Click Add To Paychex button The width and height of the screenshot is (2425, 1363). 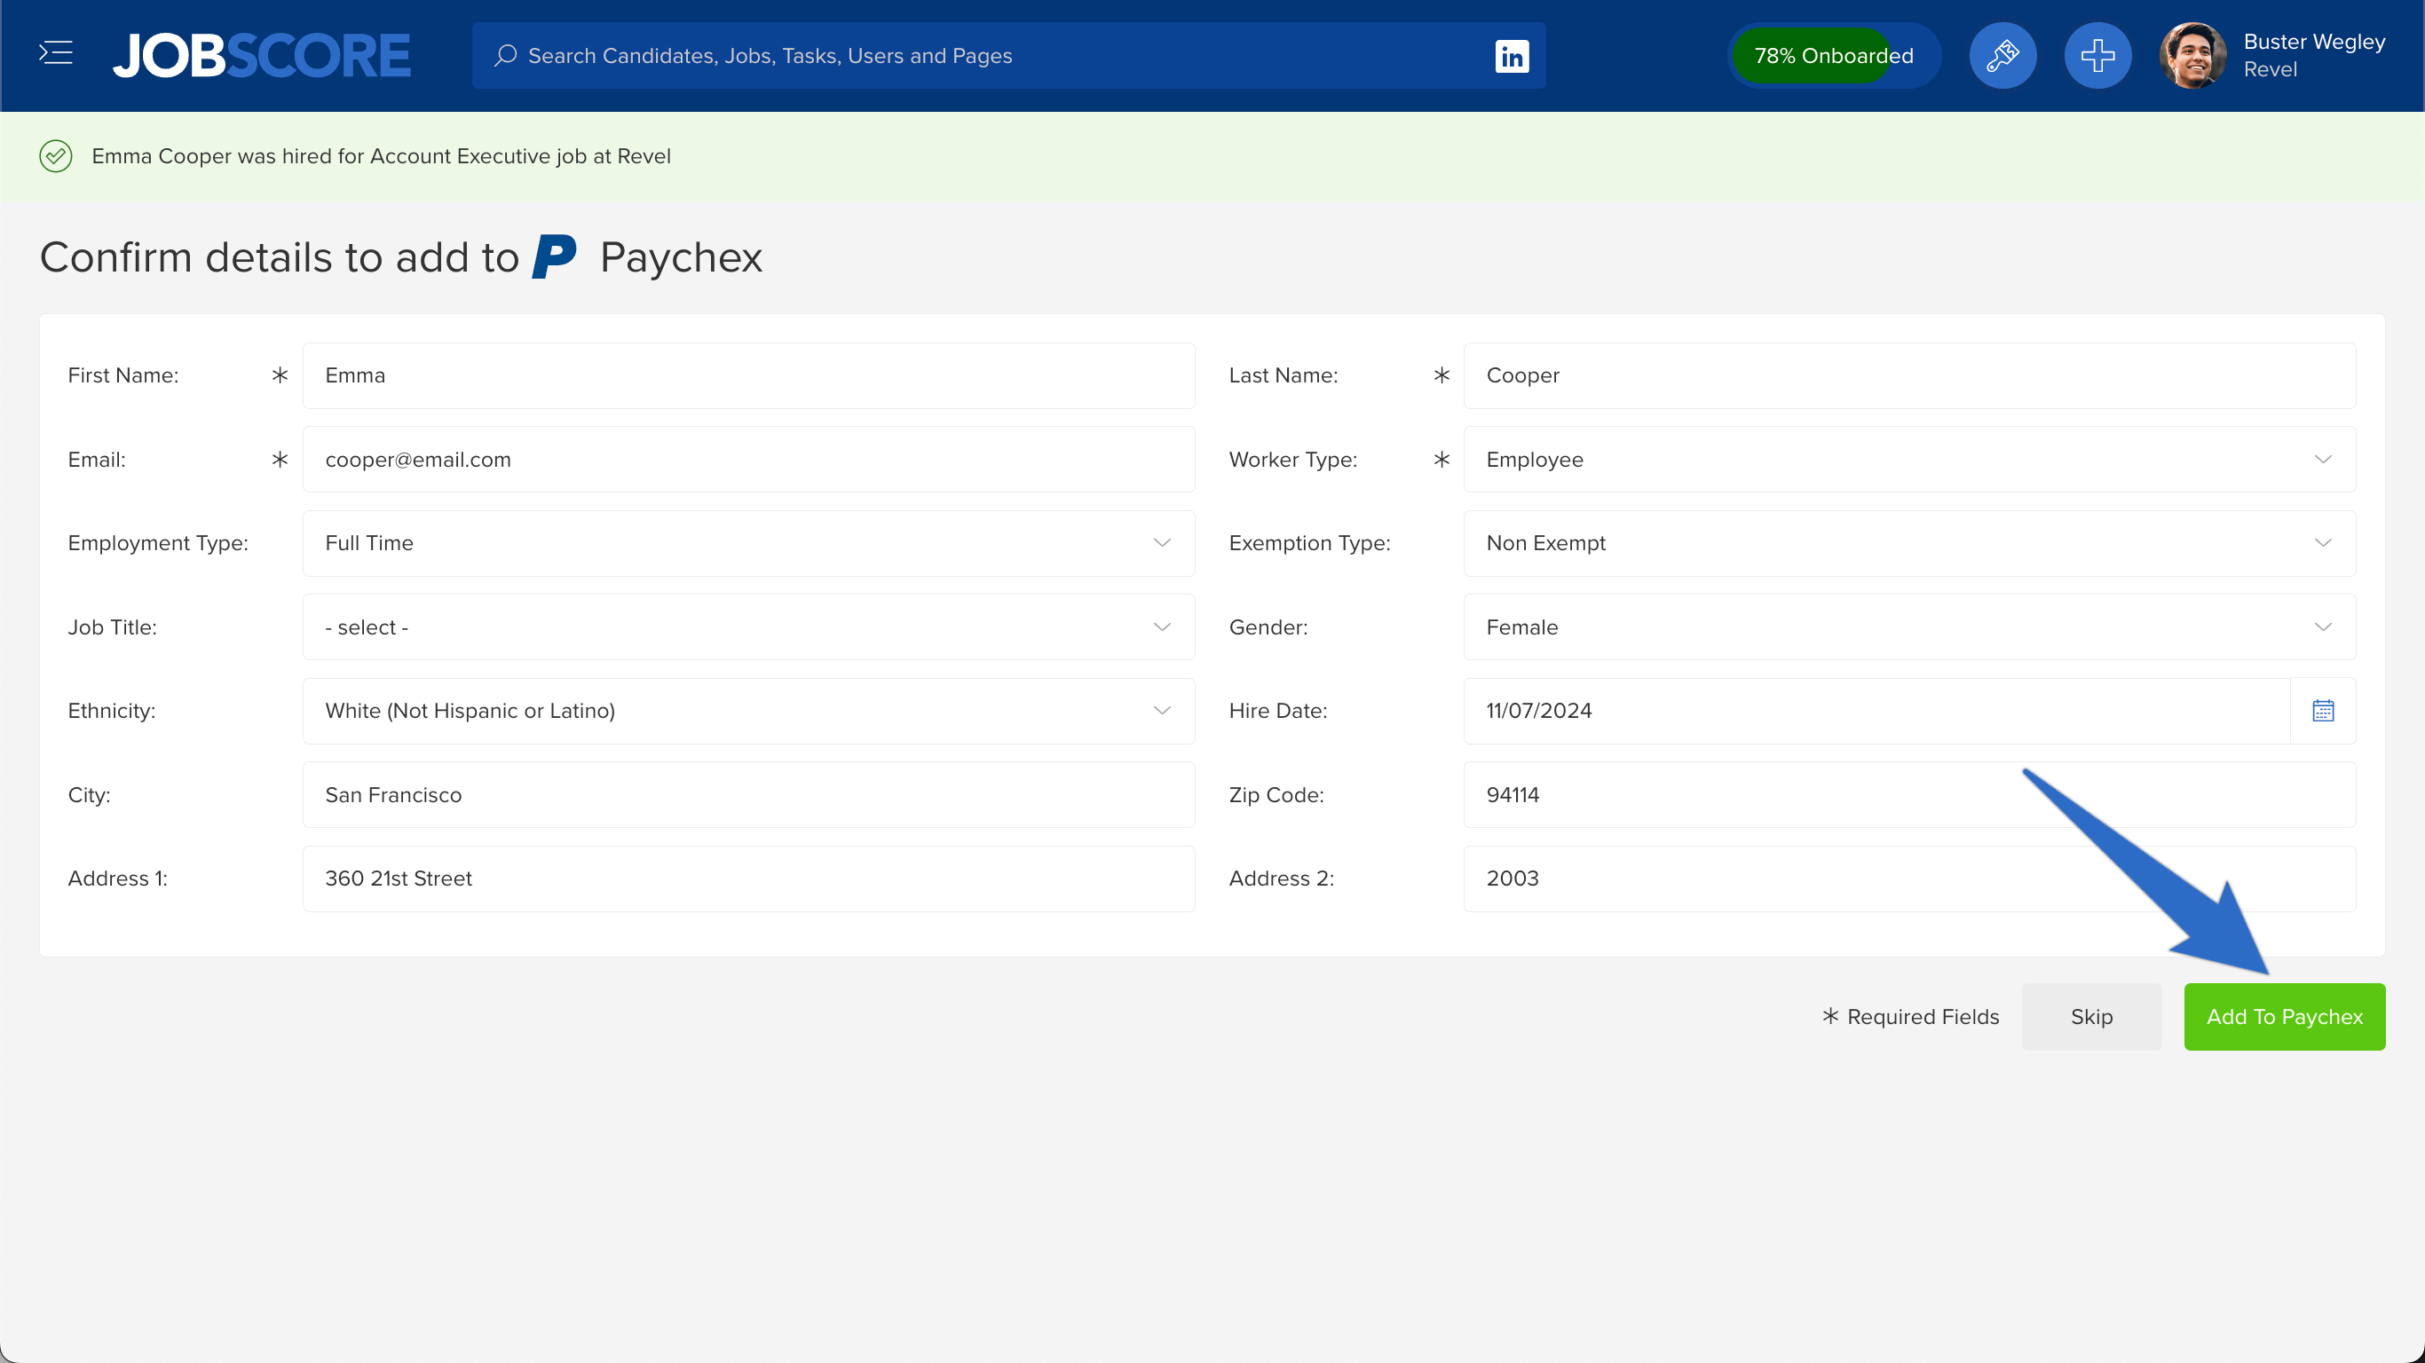(2285, 1017)
